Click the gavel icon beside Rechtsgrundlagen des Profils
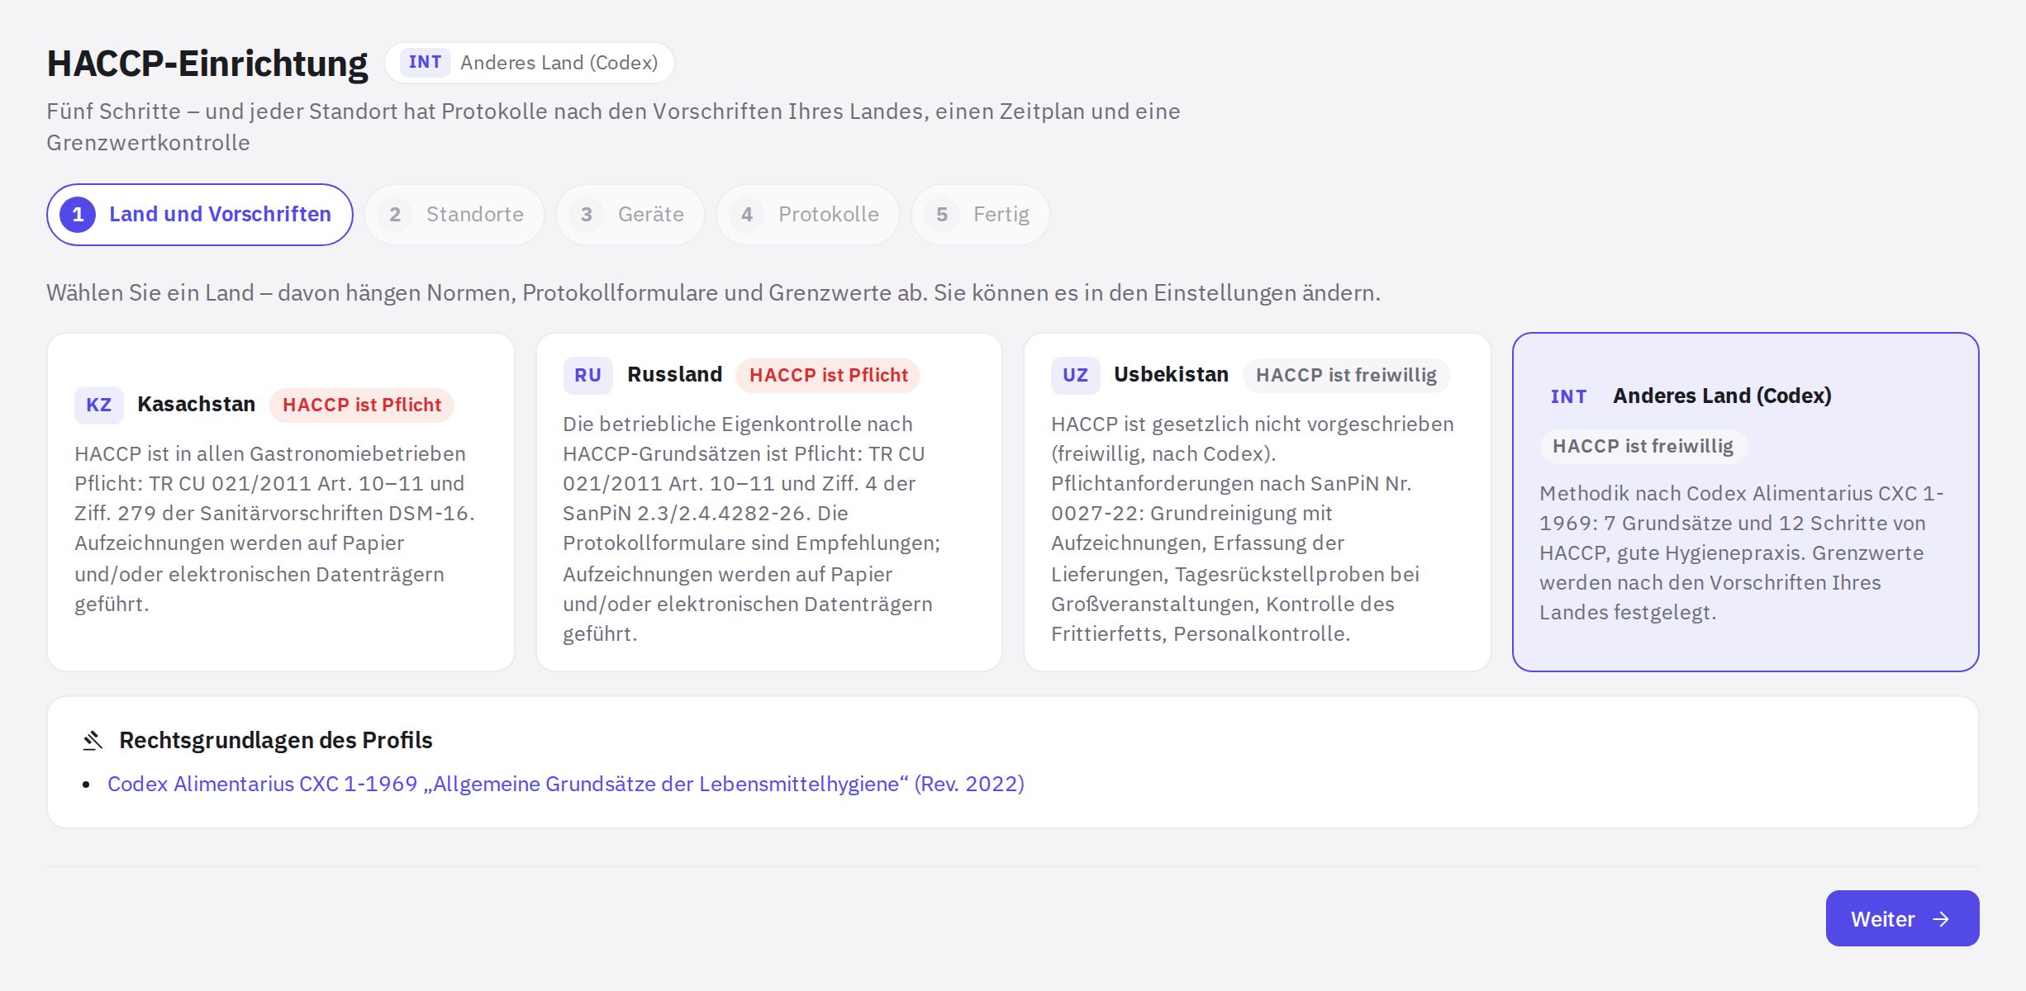The width and height of the screenshot is (2026, 991). (93, 740)
